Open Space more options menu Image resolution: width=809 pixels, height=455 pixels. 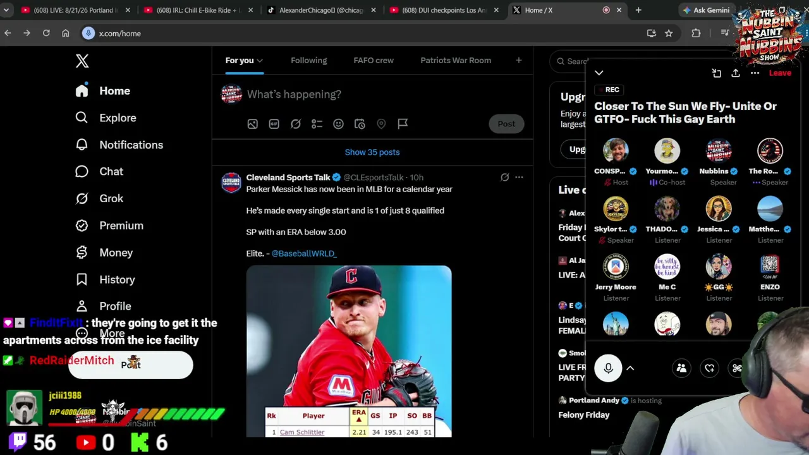(x=755, y=73)
